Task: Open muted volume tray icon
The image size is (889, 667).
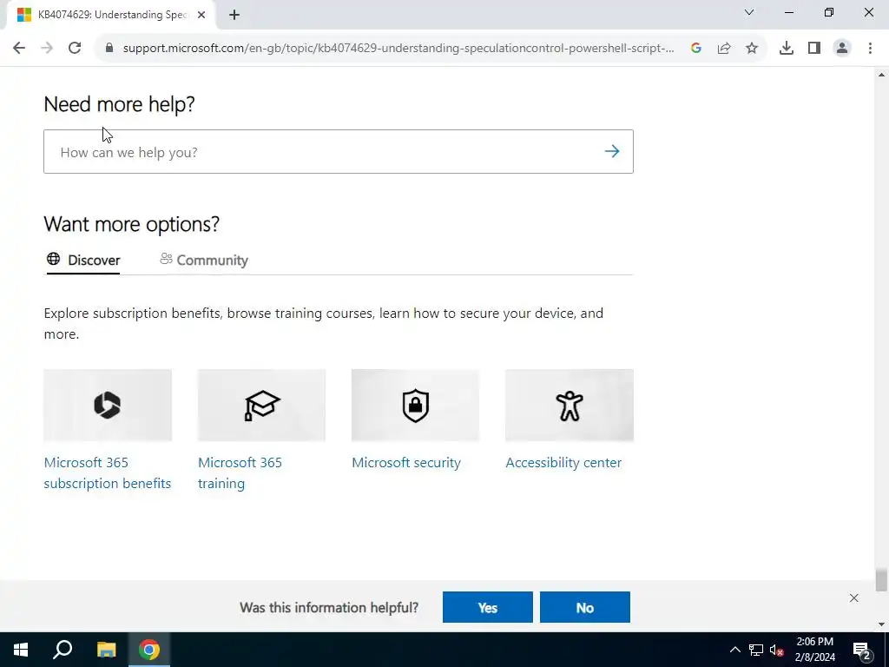Action: point(776,650)
